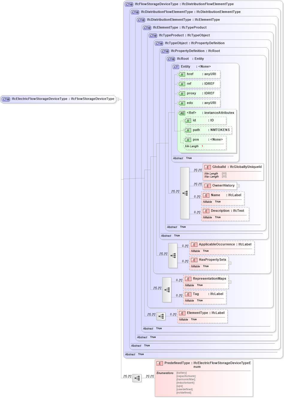284x398 pixels.
Task: Select the A icon of the proxy attribute
Action: tap(182, 93)
